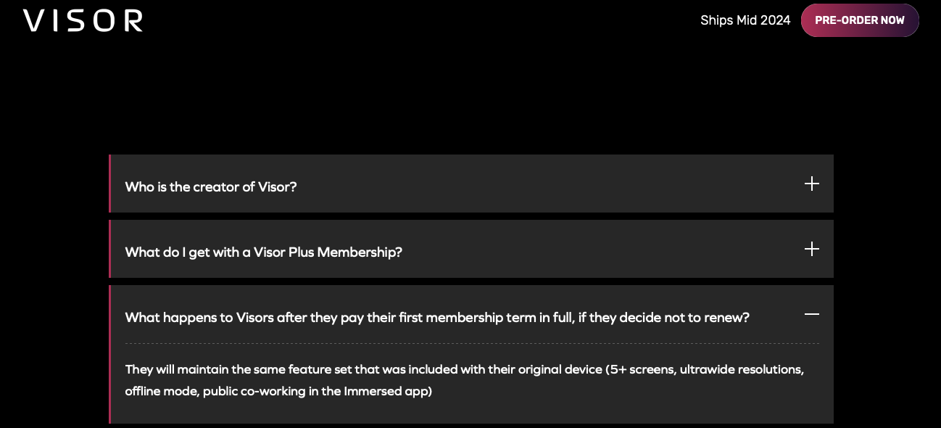Expand 'What do I get with a Visor Plus Membership?'
Viewport: 941px width, 428px height.
click(x=263, y=252)
